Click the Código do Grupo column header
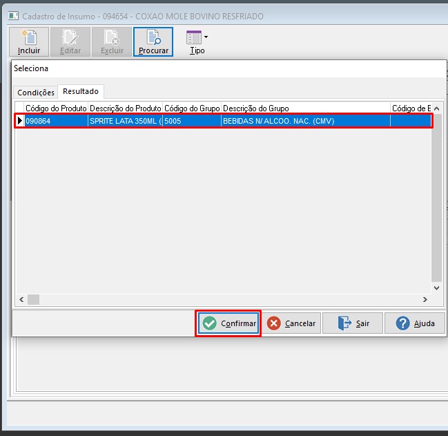 (x=192, y=108)
